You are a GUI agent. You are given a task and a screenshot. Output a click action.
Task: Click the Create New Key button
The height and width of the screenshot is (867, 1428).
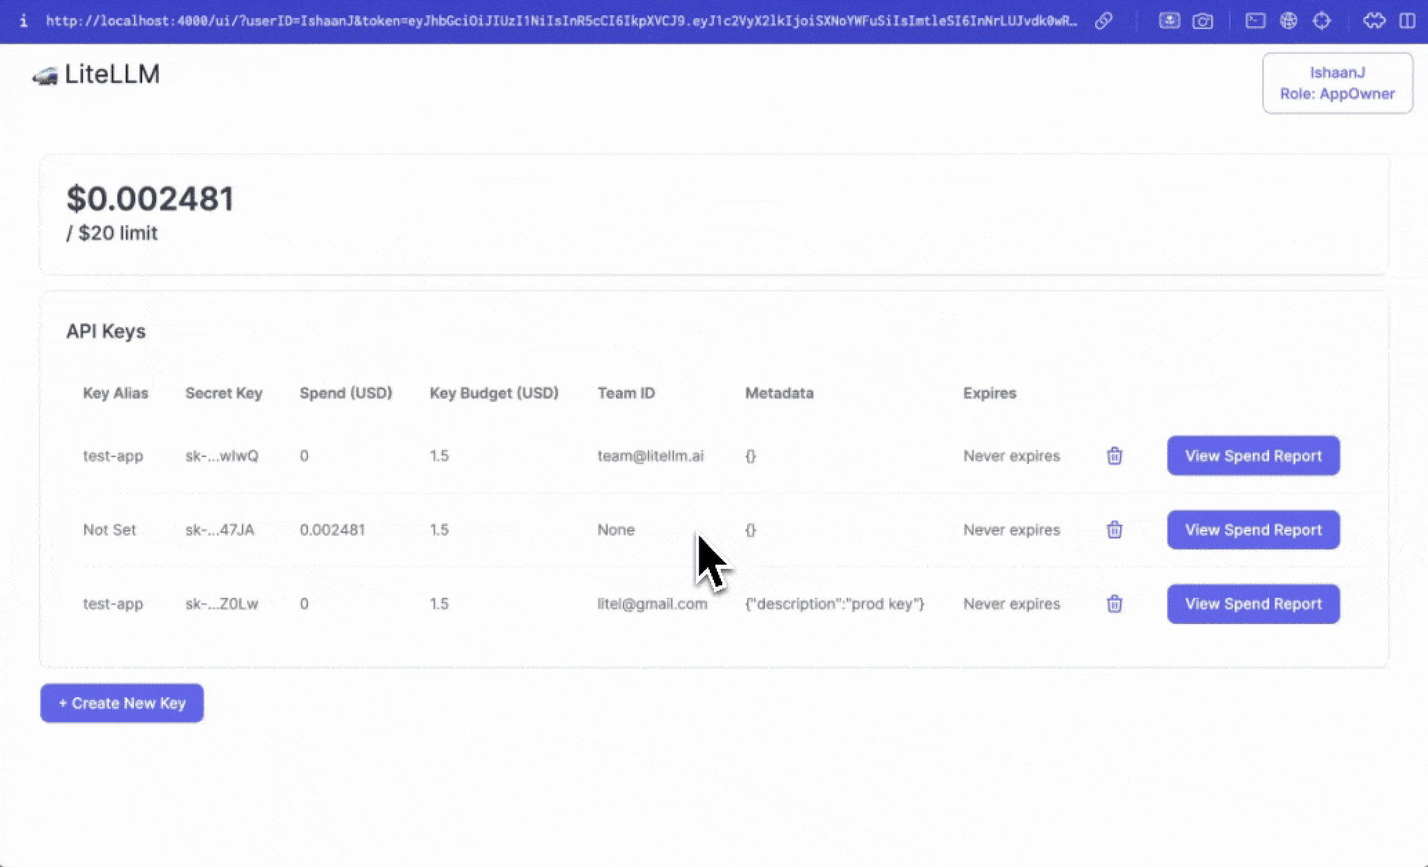point(122,703)
